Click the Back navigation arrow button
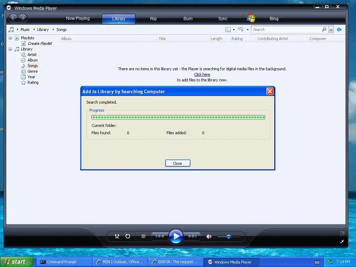The height and width of the screenshot is (267, 356). (13, 18)
